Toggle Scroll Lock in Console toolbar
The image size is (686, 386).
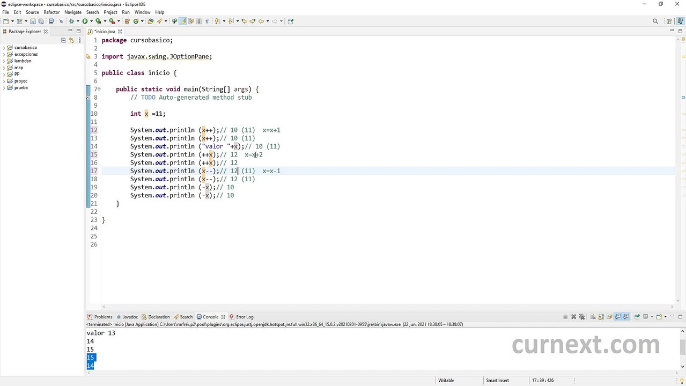601,317
